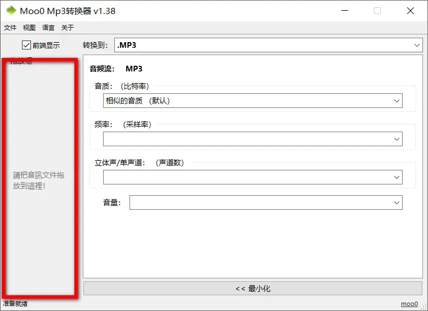Toggle the 前端显示 checkbox
The image size is (428, 311).
(26, 45)
